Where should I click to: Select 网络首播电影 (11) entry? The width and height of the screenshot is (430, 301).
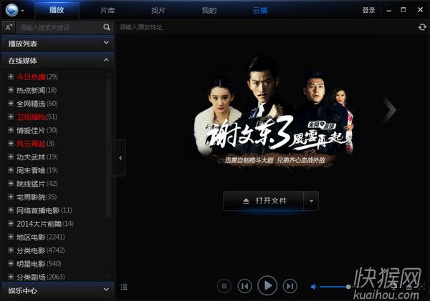coord(44,210)
